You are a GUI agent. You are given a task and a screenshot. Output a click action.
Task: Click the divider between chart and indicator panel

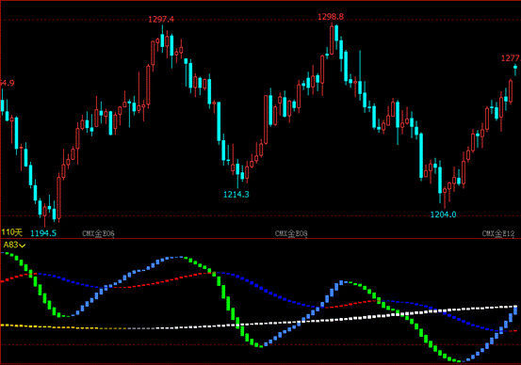coord(260,238)
